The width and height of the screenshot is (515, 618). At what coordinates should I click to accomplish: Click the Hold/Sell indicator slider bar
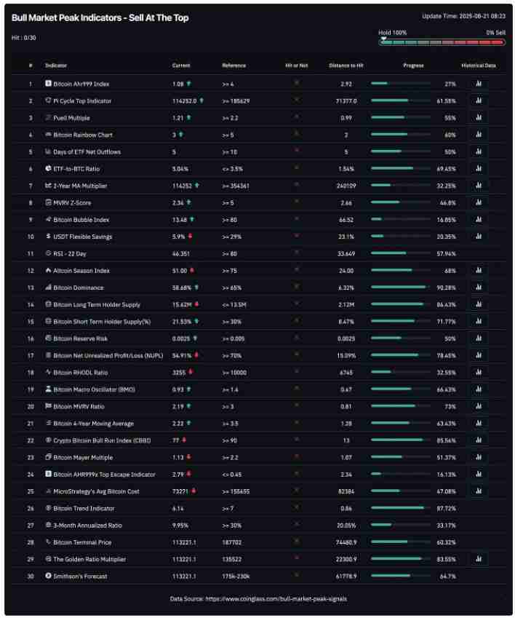442,42
